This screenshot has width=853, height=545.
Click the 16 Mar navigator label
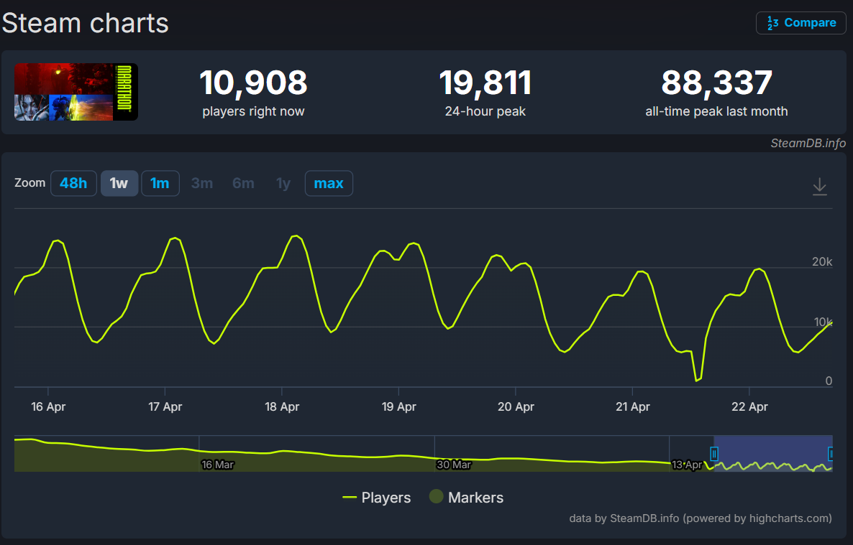pyautogui.click(x=218, y=465)
